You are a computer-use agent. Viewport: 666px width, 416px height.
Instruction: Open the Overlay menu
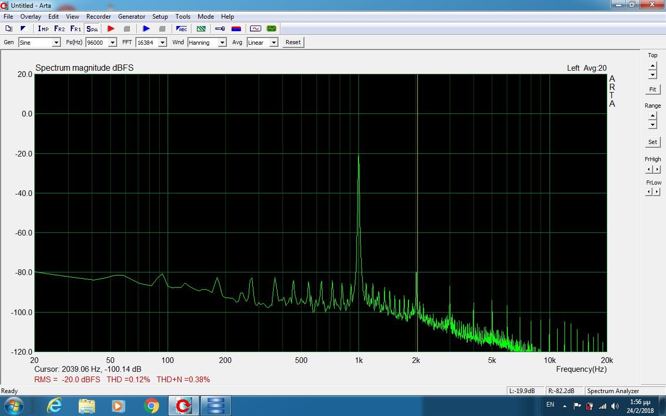30,16
